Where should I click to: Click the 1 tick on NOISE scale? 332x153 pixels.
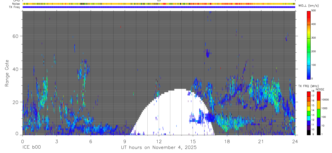322,134
